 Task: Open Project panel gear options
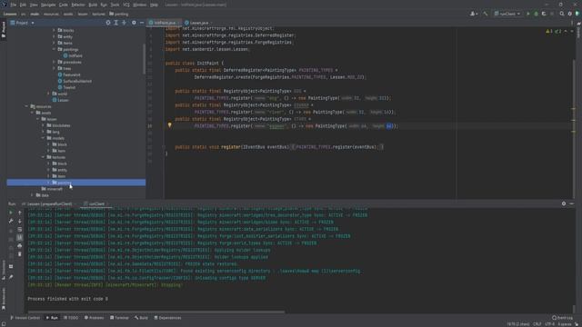[134, 23]
